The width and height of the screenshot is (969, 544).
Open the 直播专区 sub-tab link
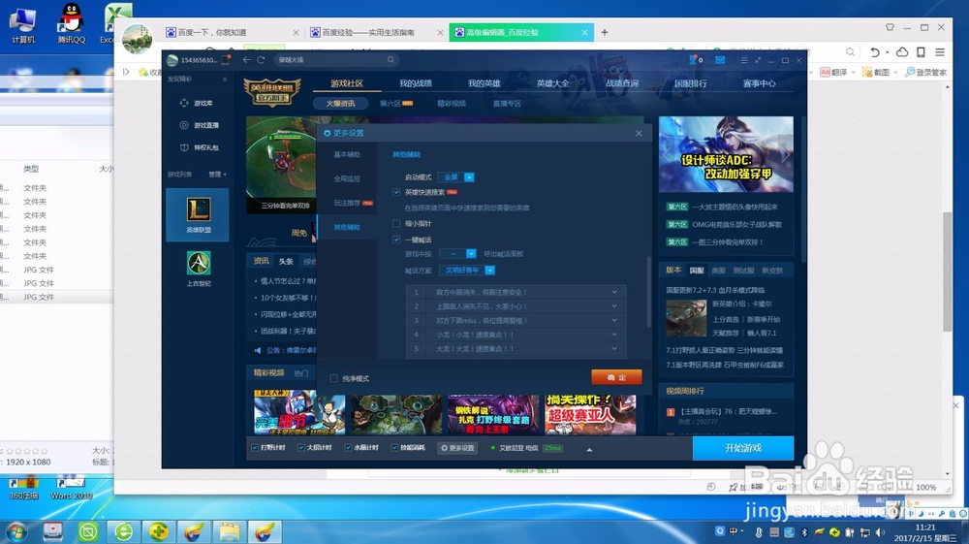tap(507, 103)
